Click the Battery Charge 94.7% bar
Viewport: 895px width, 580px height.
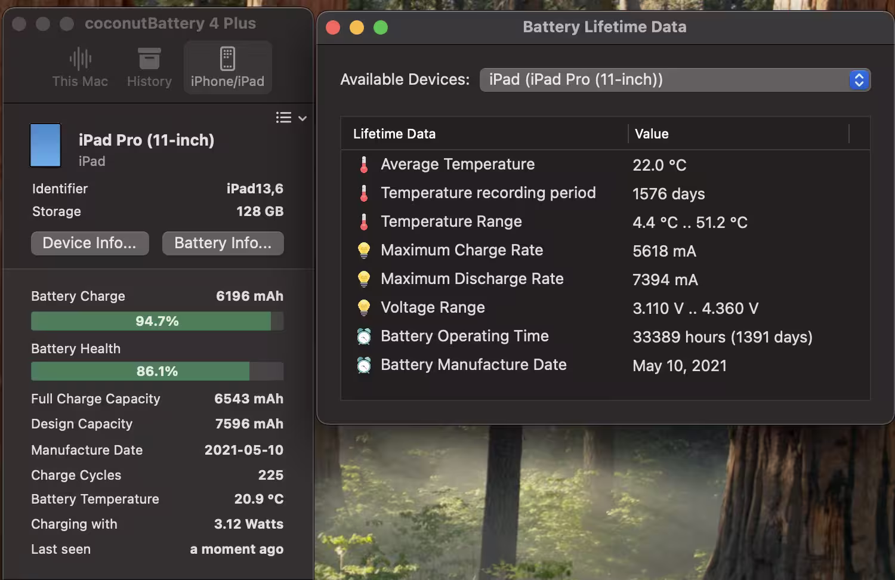click(157, 321)
